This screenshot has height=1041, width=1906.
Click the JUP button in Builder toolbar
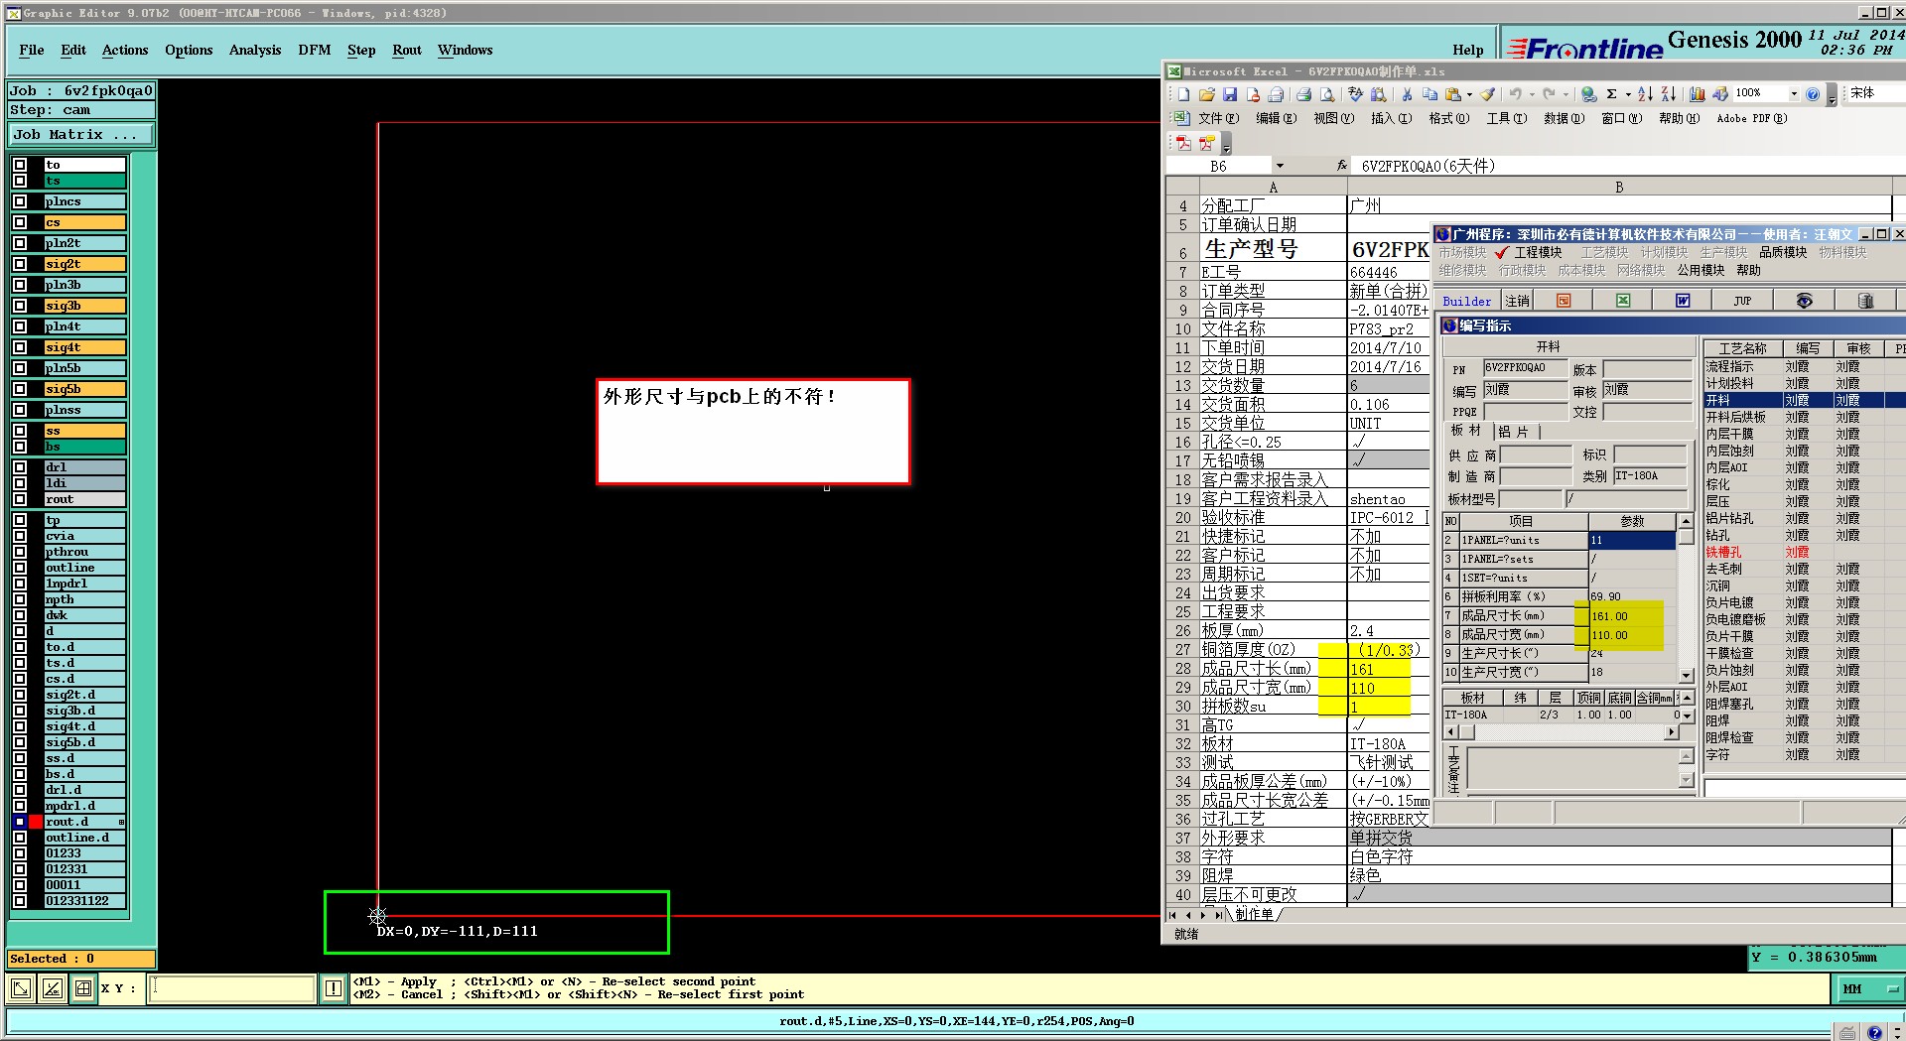point(1742,301)
